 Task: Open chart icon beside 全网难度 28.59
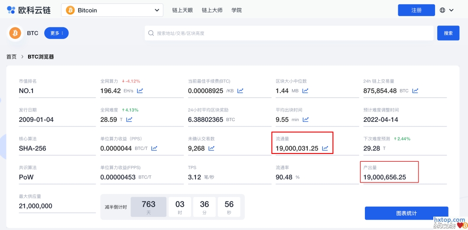[x=129, y=120]
